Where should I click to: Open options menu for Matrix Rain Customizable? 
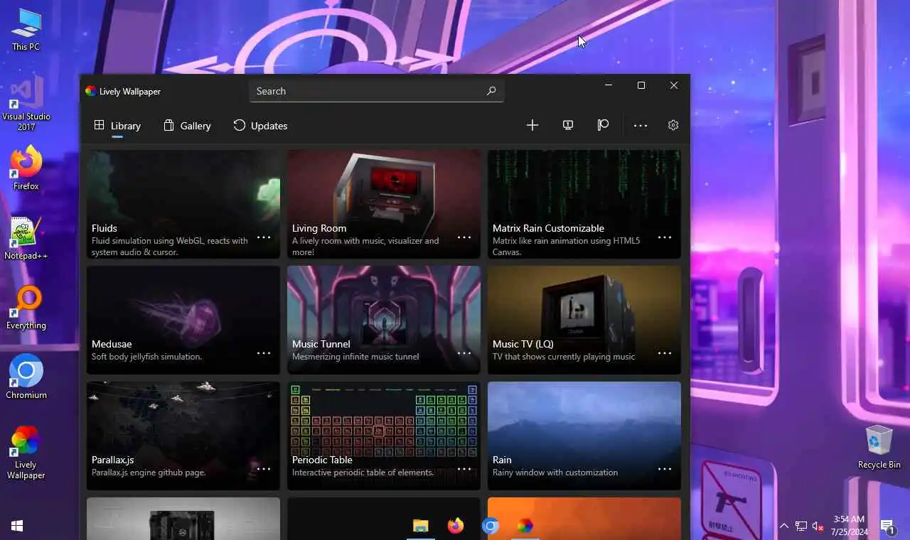click(x=665, y=237)
